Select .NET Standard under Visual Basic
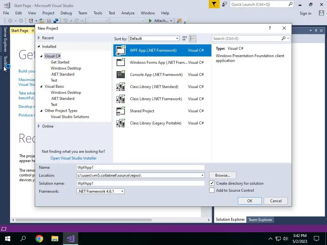 click(x=62, y=98)
